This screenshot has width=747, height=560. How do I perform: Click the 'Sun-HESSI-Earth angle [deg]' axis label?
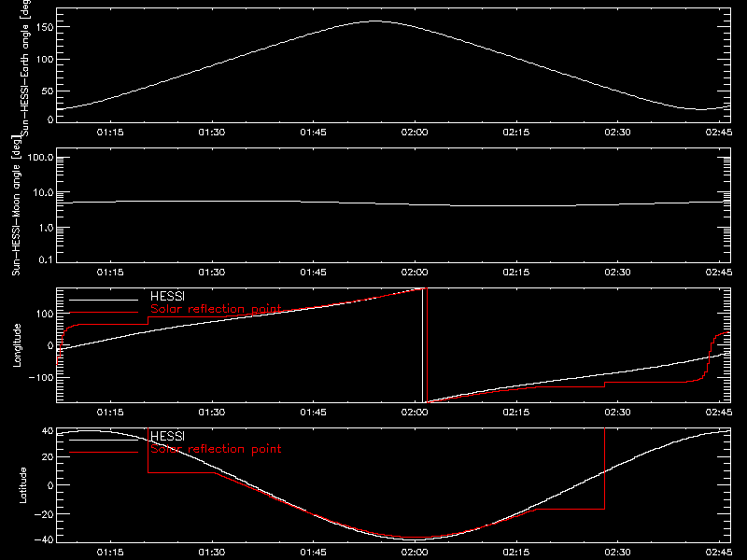click(x=25, y=68)
